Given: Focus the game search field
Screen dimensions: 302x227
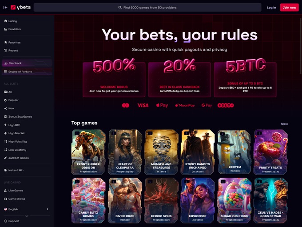Looking at the screenshot, I should point(147,8).
